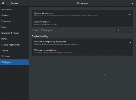Close the Tweaks window with X
The height and width of the screenshot is (100, 136).
133,3
